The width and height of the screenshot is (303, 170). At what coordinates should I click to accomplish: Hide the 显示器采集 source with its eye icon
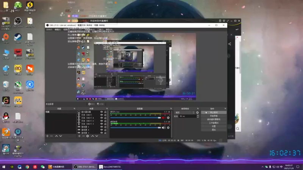102,112
